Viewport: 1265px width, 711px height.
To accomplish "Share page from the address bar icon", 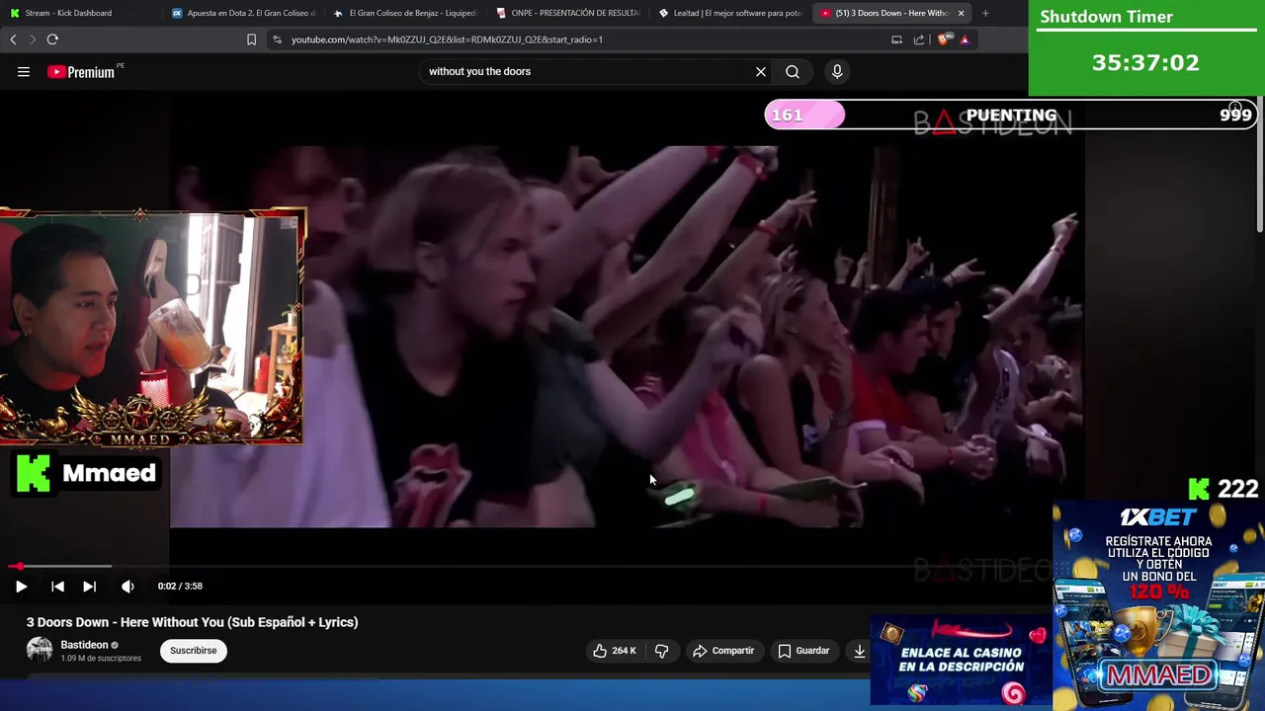I will [x=919, y=39].
